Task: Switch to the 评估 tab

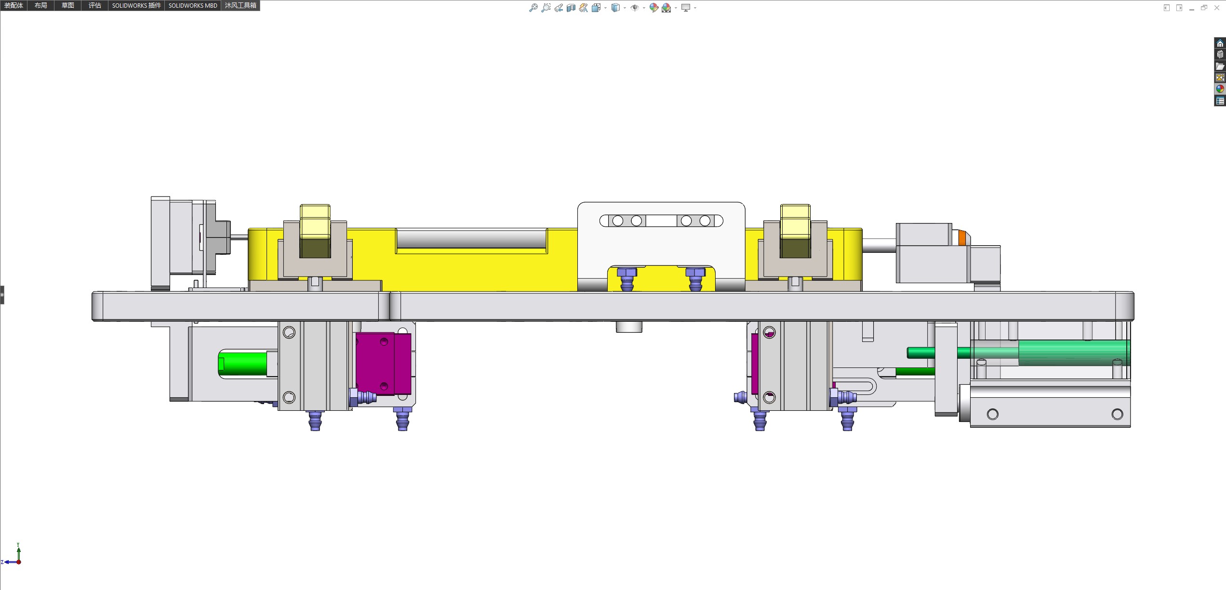Action: pos(94,5)
